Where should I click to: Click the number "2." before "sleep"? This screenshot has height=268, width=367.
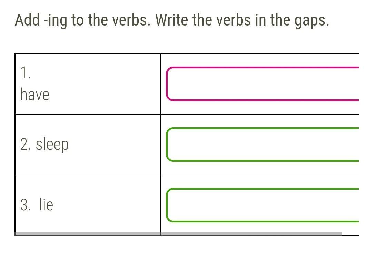[x=26, y=145]
